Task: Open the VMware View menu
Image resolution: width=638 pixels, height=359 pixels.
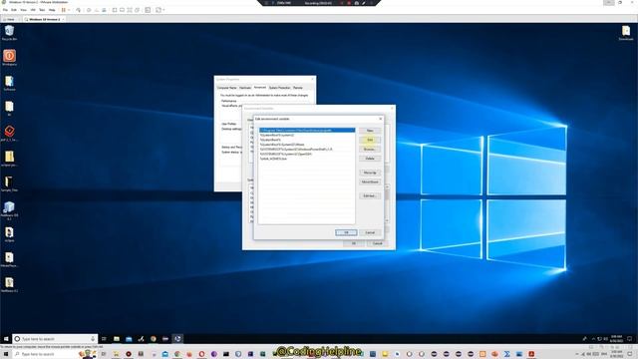Action: click(23, 10)
